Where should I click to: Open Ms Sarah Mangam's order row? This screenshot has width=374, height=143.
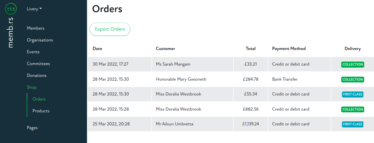pos(173,64)
